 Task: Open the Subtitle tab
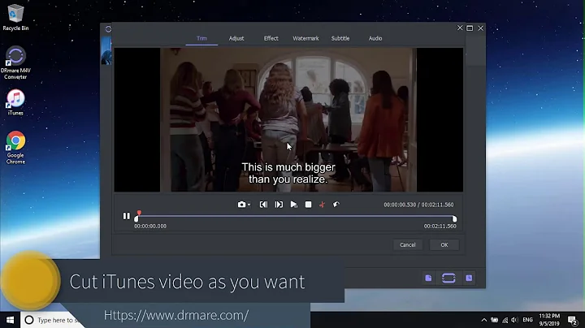[x=340, y=38]
